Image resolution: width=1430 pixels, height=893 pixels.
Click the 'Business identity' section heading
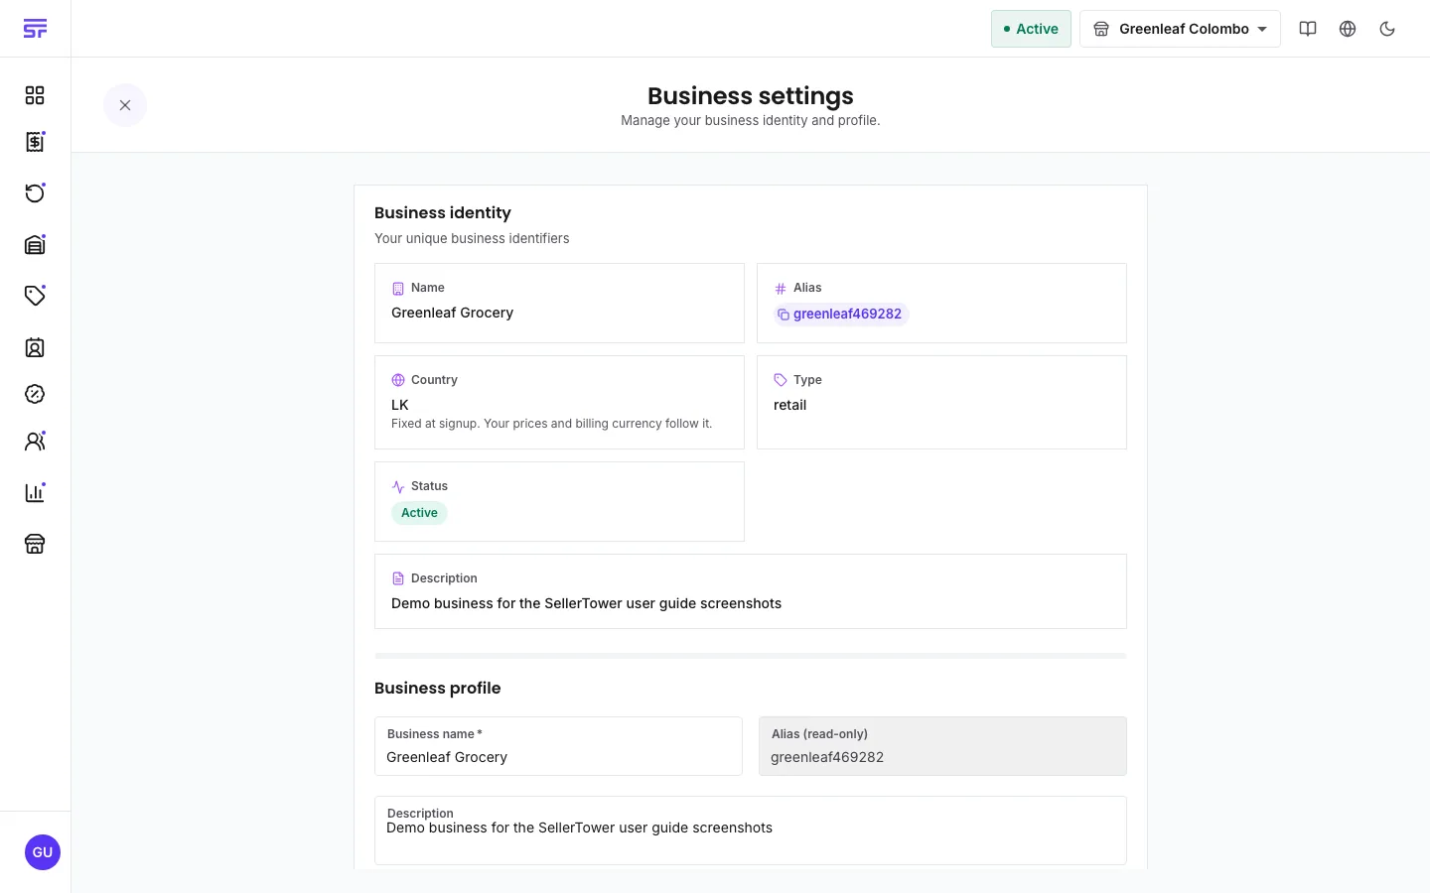point(443,212)
